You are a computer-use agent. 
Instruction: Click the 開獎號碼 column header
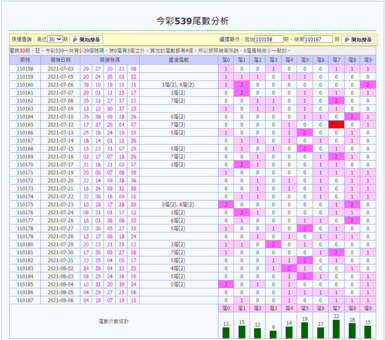(x=110, y=60)
